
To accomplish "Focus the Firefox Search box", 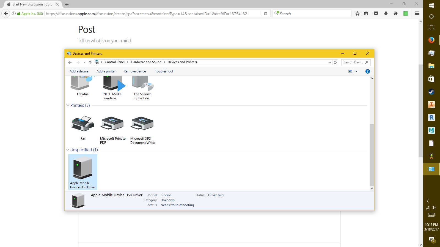I will point(312,14).
